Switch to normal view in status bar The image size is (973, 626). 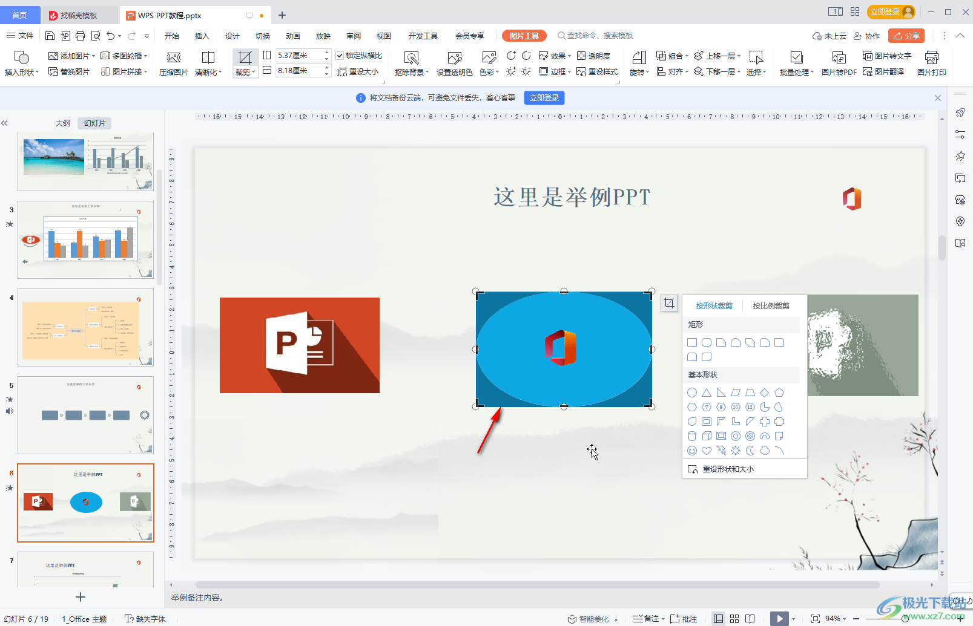(718, 618)
